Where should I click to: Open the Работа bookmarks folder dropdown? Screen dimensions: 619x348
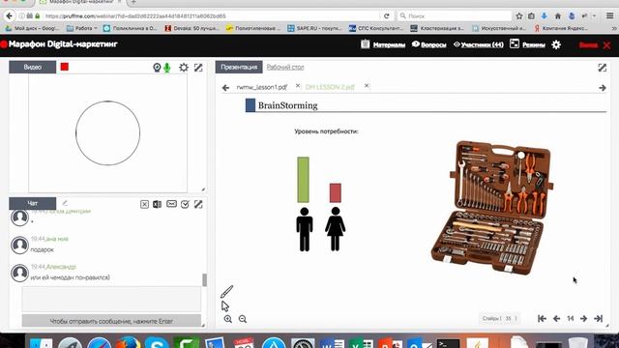[x=81, y=28]
